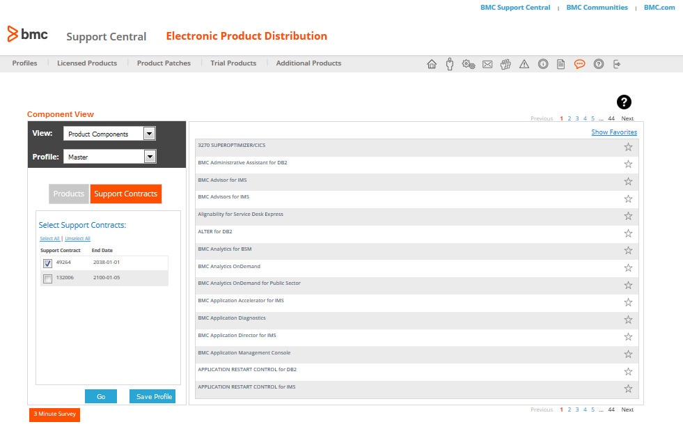Viewport: 683px width, 429px height.
Task: Go to page 44 in top pagination
Action: click(x=611, y=118)
